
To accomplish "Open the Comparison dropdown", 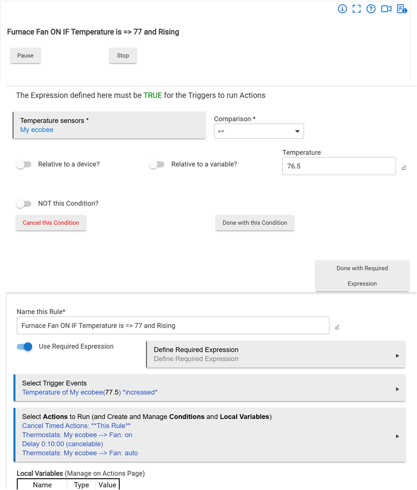I will pyautogui.click(x=259, y=131).
